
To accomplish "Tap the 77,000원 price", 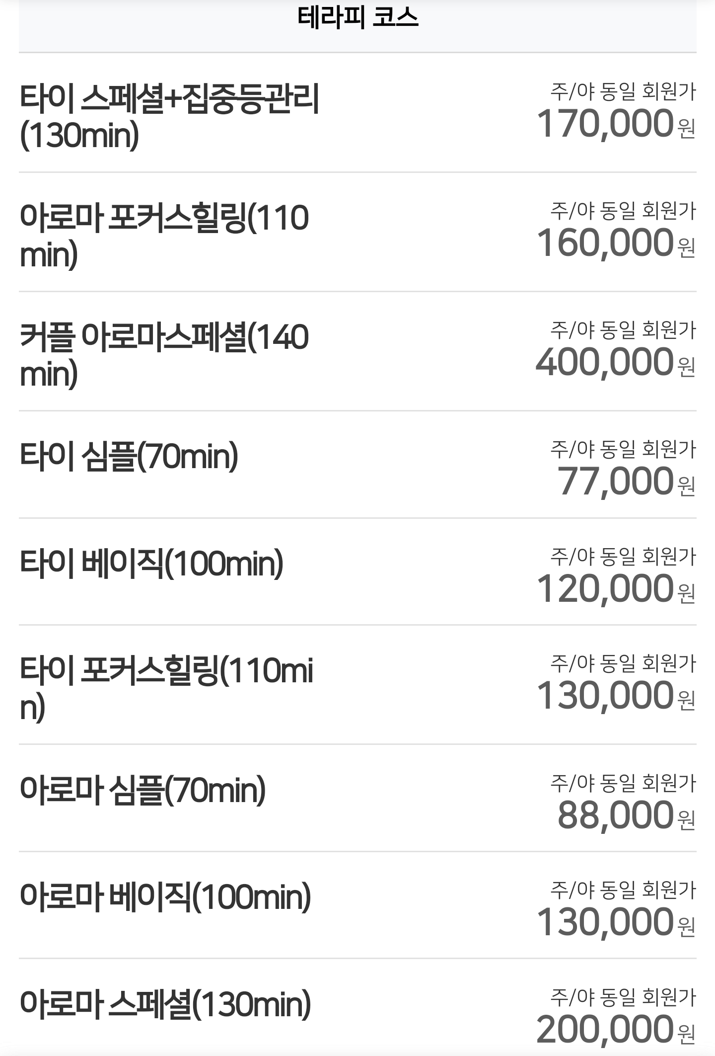I will 626,482.
